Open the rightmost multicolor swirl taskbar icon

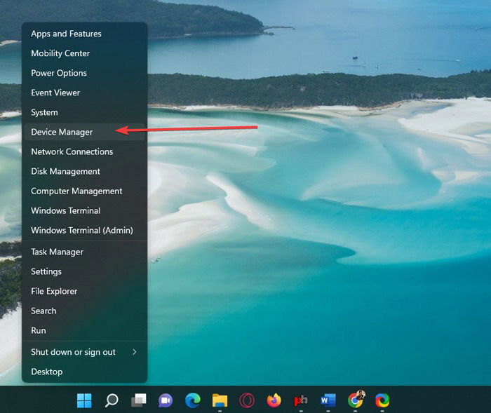click(x=382, y=400)
